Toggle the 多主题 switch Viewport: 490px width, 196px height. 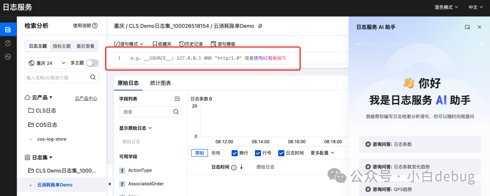tap(92, 63)
